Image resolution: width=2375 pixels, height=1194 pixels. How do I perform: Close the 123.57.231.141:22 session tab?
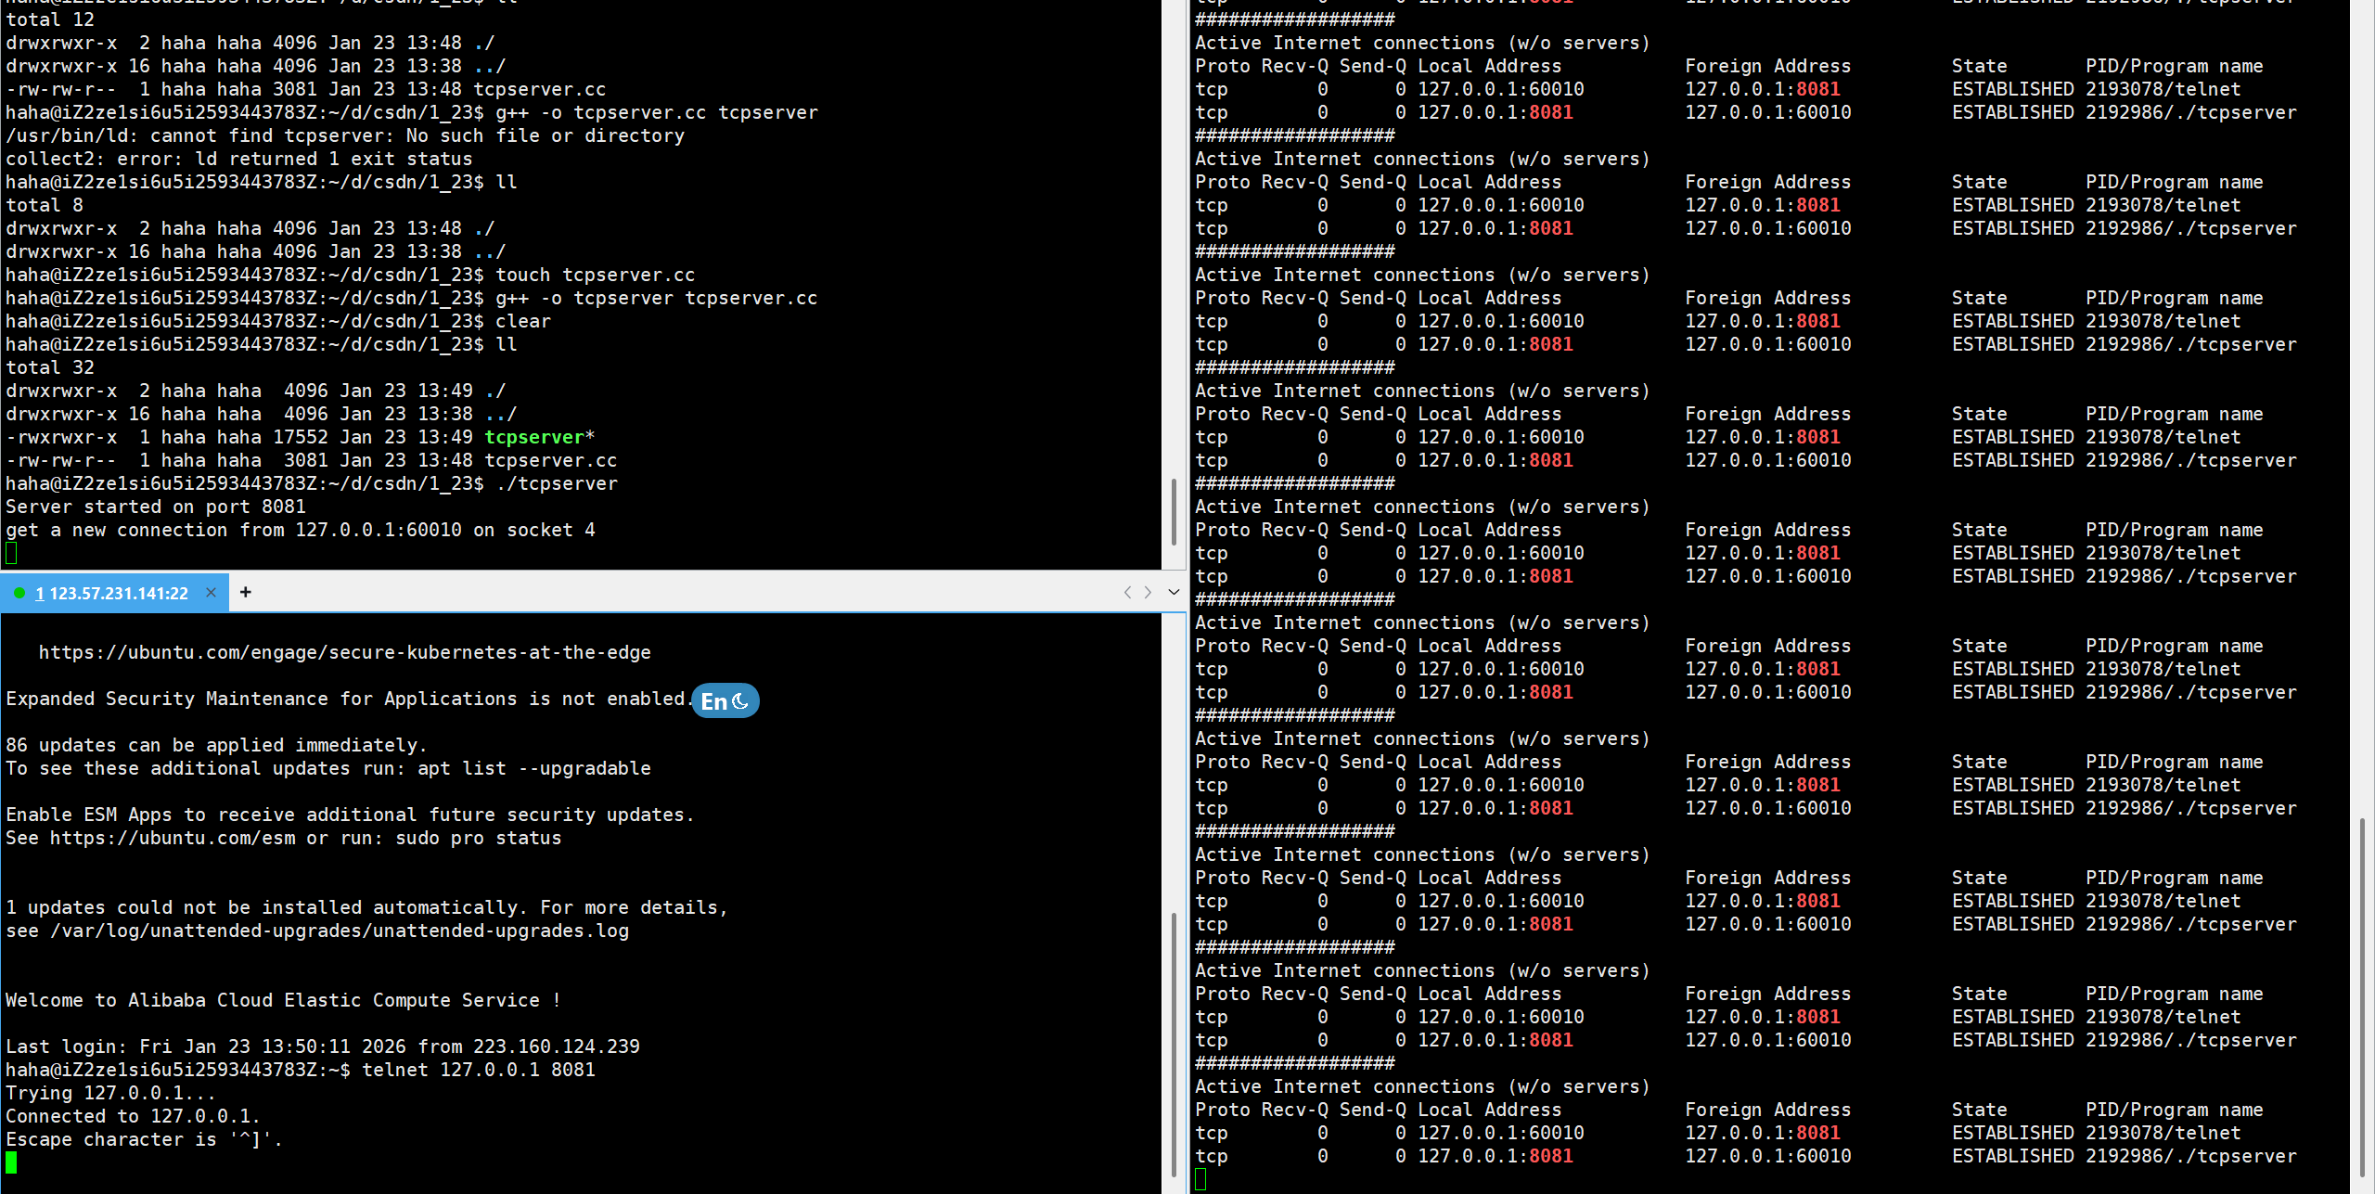pyautogui.click(x=211, y=593)
